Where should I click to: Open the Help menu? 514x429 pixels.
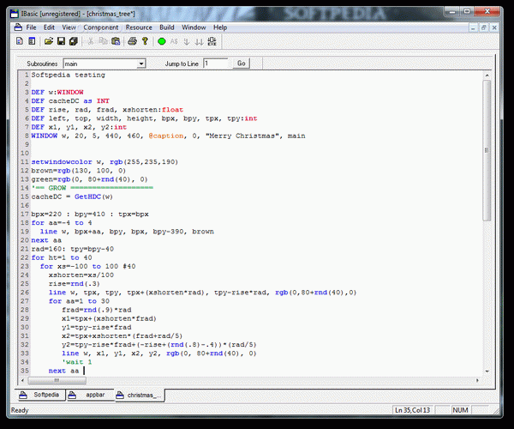click(220, 27)
